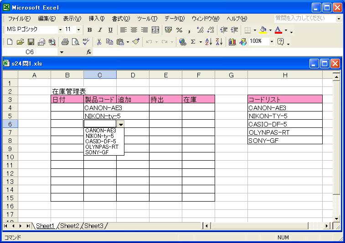This screenshot has height=243, width=345.
Task: Open Paste options dropdown arrow
Action: point(128,42)
